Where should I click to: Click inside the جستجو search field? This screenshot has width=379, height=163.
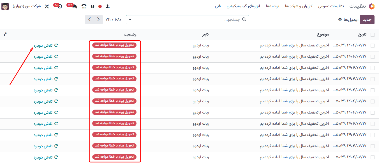click(191, 20)
